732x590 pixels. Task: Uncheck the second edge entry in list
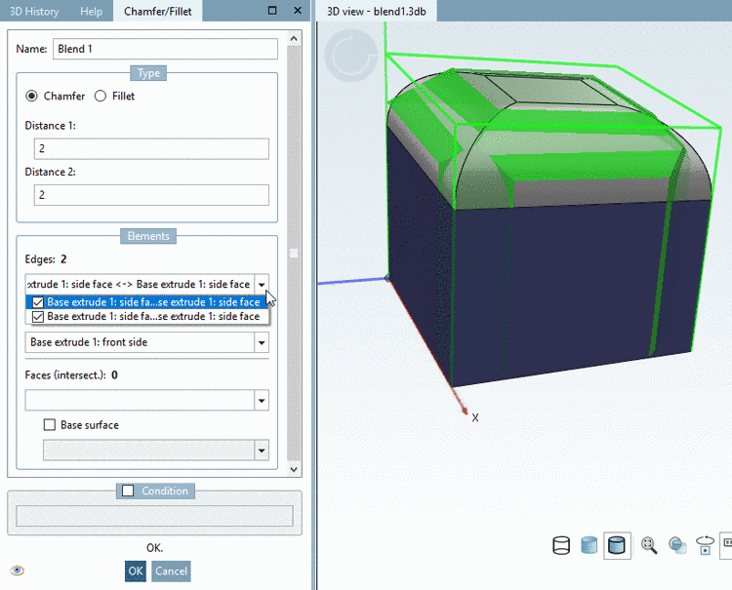tap(38, 317)
